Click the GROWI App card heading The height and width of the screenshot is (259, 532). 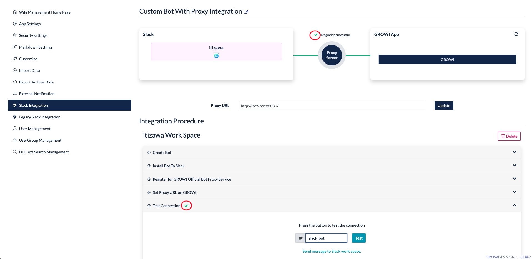coord(387,34)
